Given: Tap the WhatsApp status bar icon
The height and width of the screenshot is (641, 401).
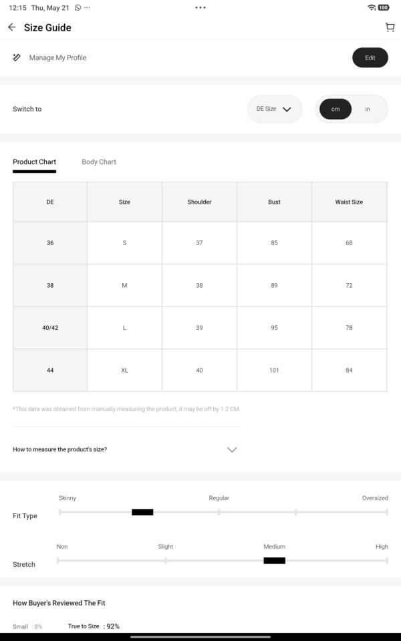Looking at the screenshot, I should (x=78, y=8).
